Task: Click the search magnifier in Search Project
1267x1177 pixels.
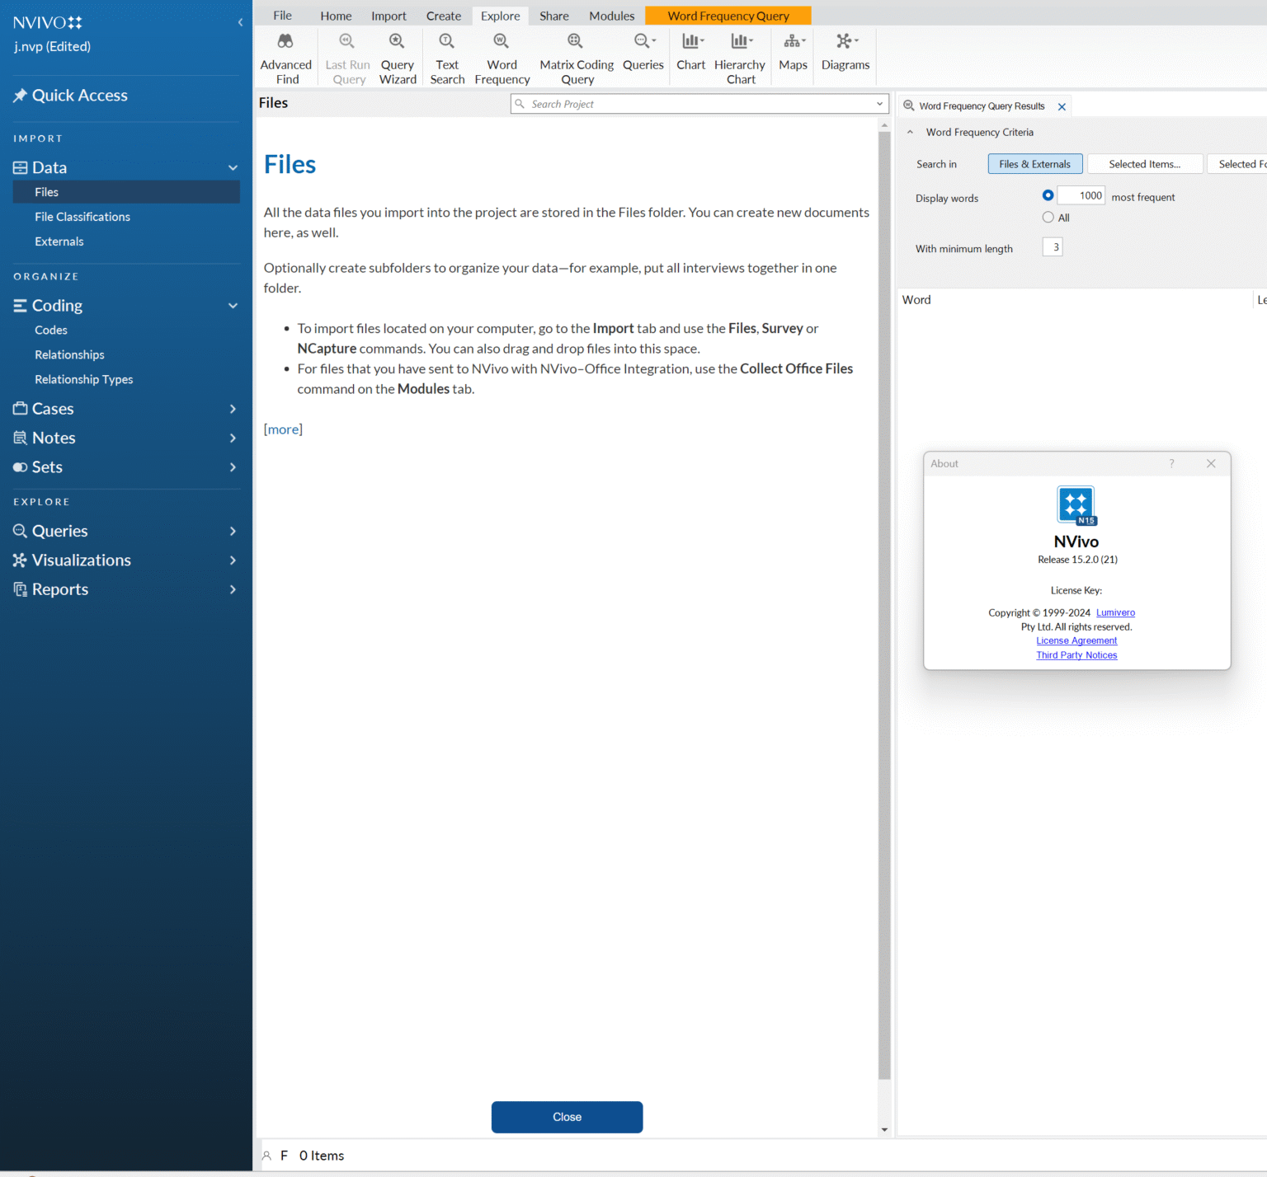Action: coord(520,104)
